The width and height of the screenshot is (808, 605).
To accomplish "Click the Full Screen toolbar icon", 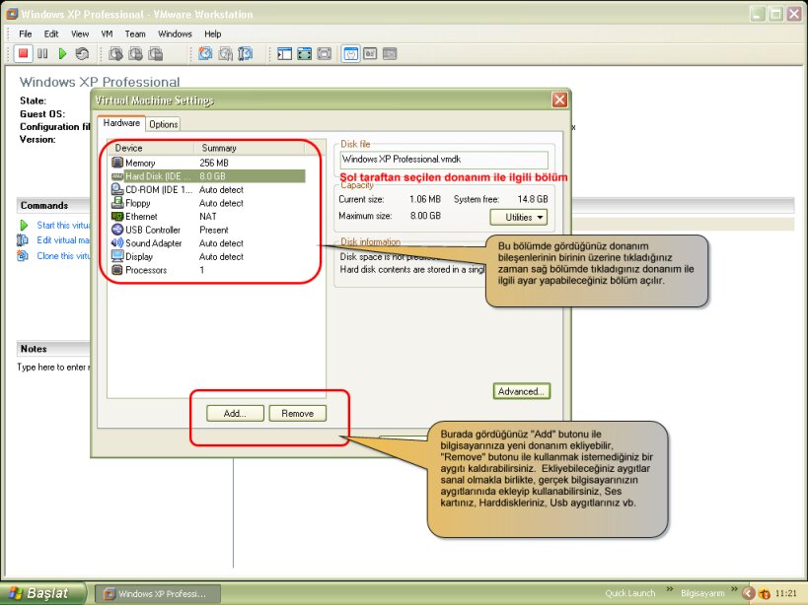I will (x=325, y=53).
